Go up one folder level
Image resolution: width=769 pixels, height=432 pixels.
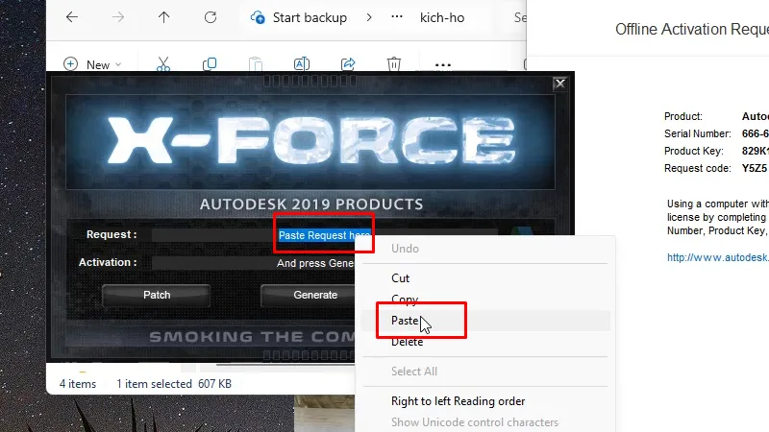pos(163,17)
